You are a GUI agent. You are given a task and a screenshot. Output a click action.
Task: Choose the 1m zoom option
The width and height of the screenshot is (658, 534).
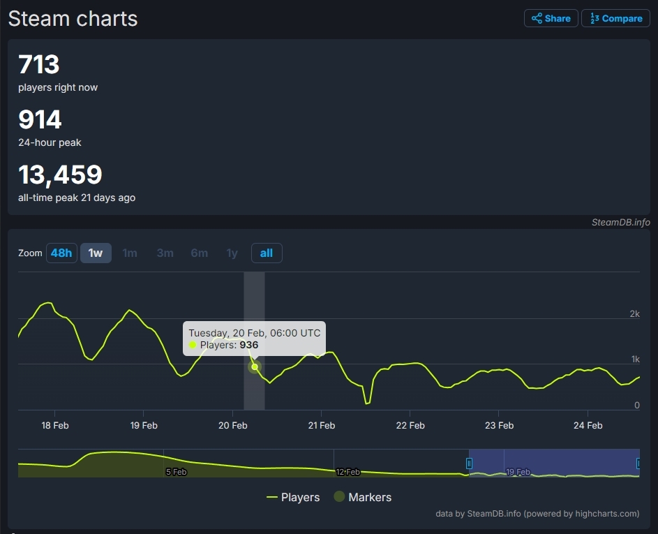point(130,253)
